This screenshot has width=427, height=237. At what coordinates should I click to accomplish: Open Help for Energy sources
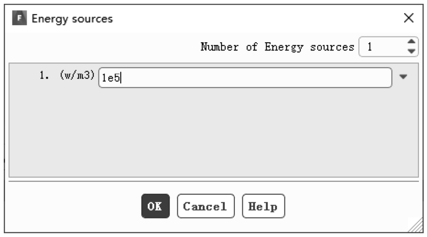263,206
